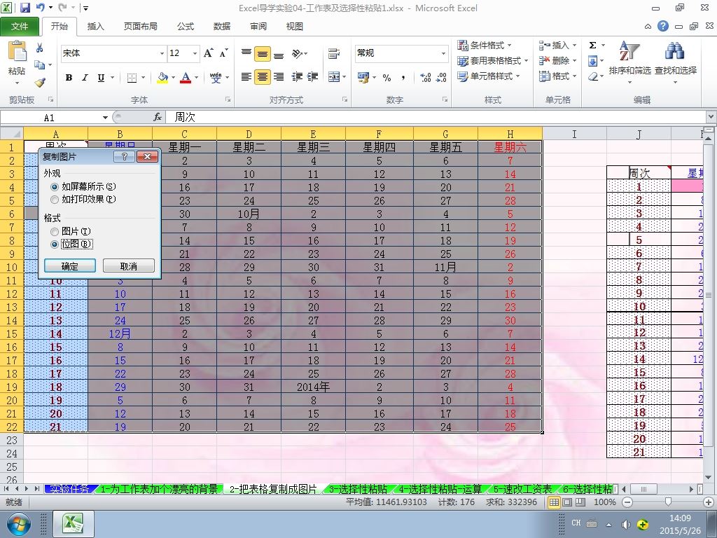Select 如屏幕所示 radio option
This screenshot has width=717, height=538.
[55, 186]
